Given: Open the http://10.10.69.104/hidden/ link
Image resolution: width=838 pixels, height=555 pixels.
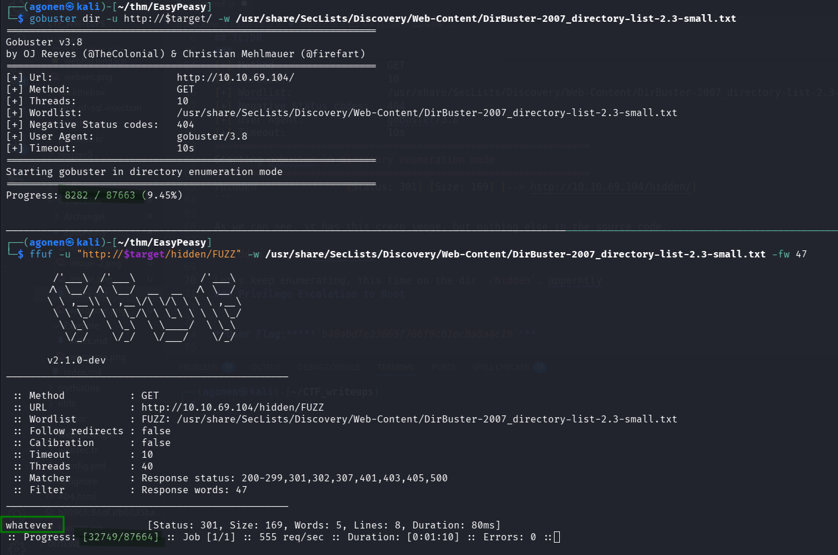Looking at the screenshot, I should pos(612,187).
